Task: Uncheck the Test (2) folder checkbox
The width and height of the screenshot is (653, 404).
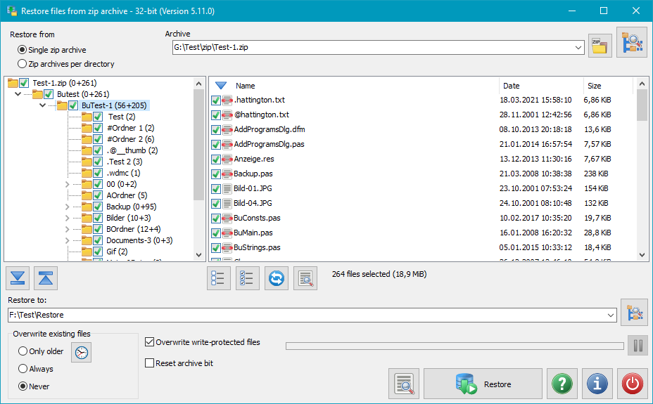Action: point(98,117)
